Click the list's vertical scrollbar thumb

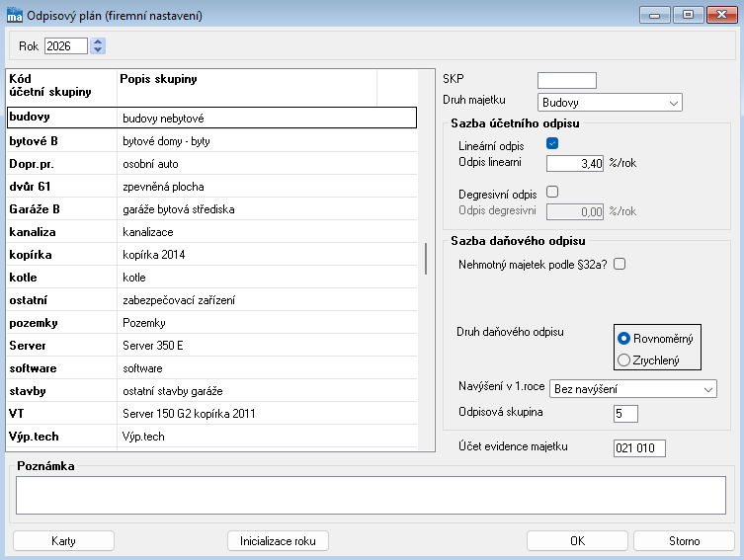(426, 259)
